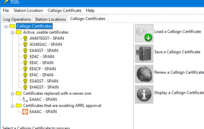Click the ribbon icon beside EE4CP - SPAIN

[x=25, y=69]
